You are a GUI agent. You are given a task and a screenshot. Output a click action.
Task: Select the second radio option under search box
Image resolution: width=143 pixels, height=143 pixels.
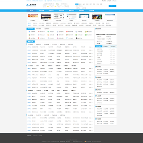[83, 8]
